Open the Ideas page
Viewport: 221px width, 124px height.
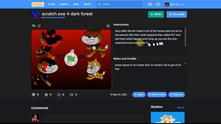point(76,4)
